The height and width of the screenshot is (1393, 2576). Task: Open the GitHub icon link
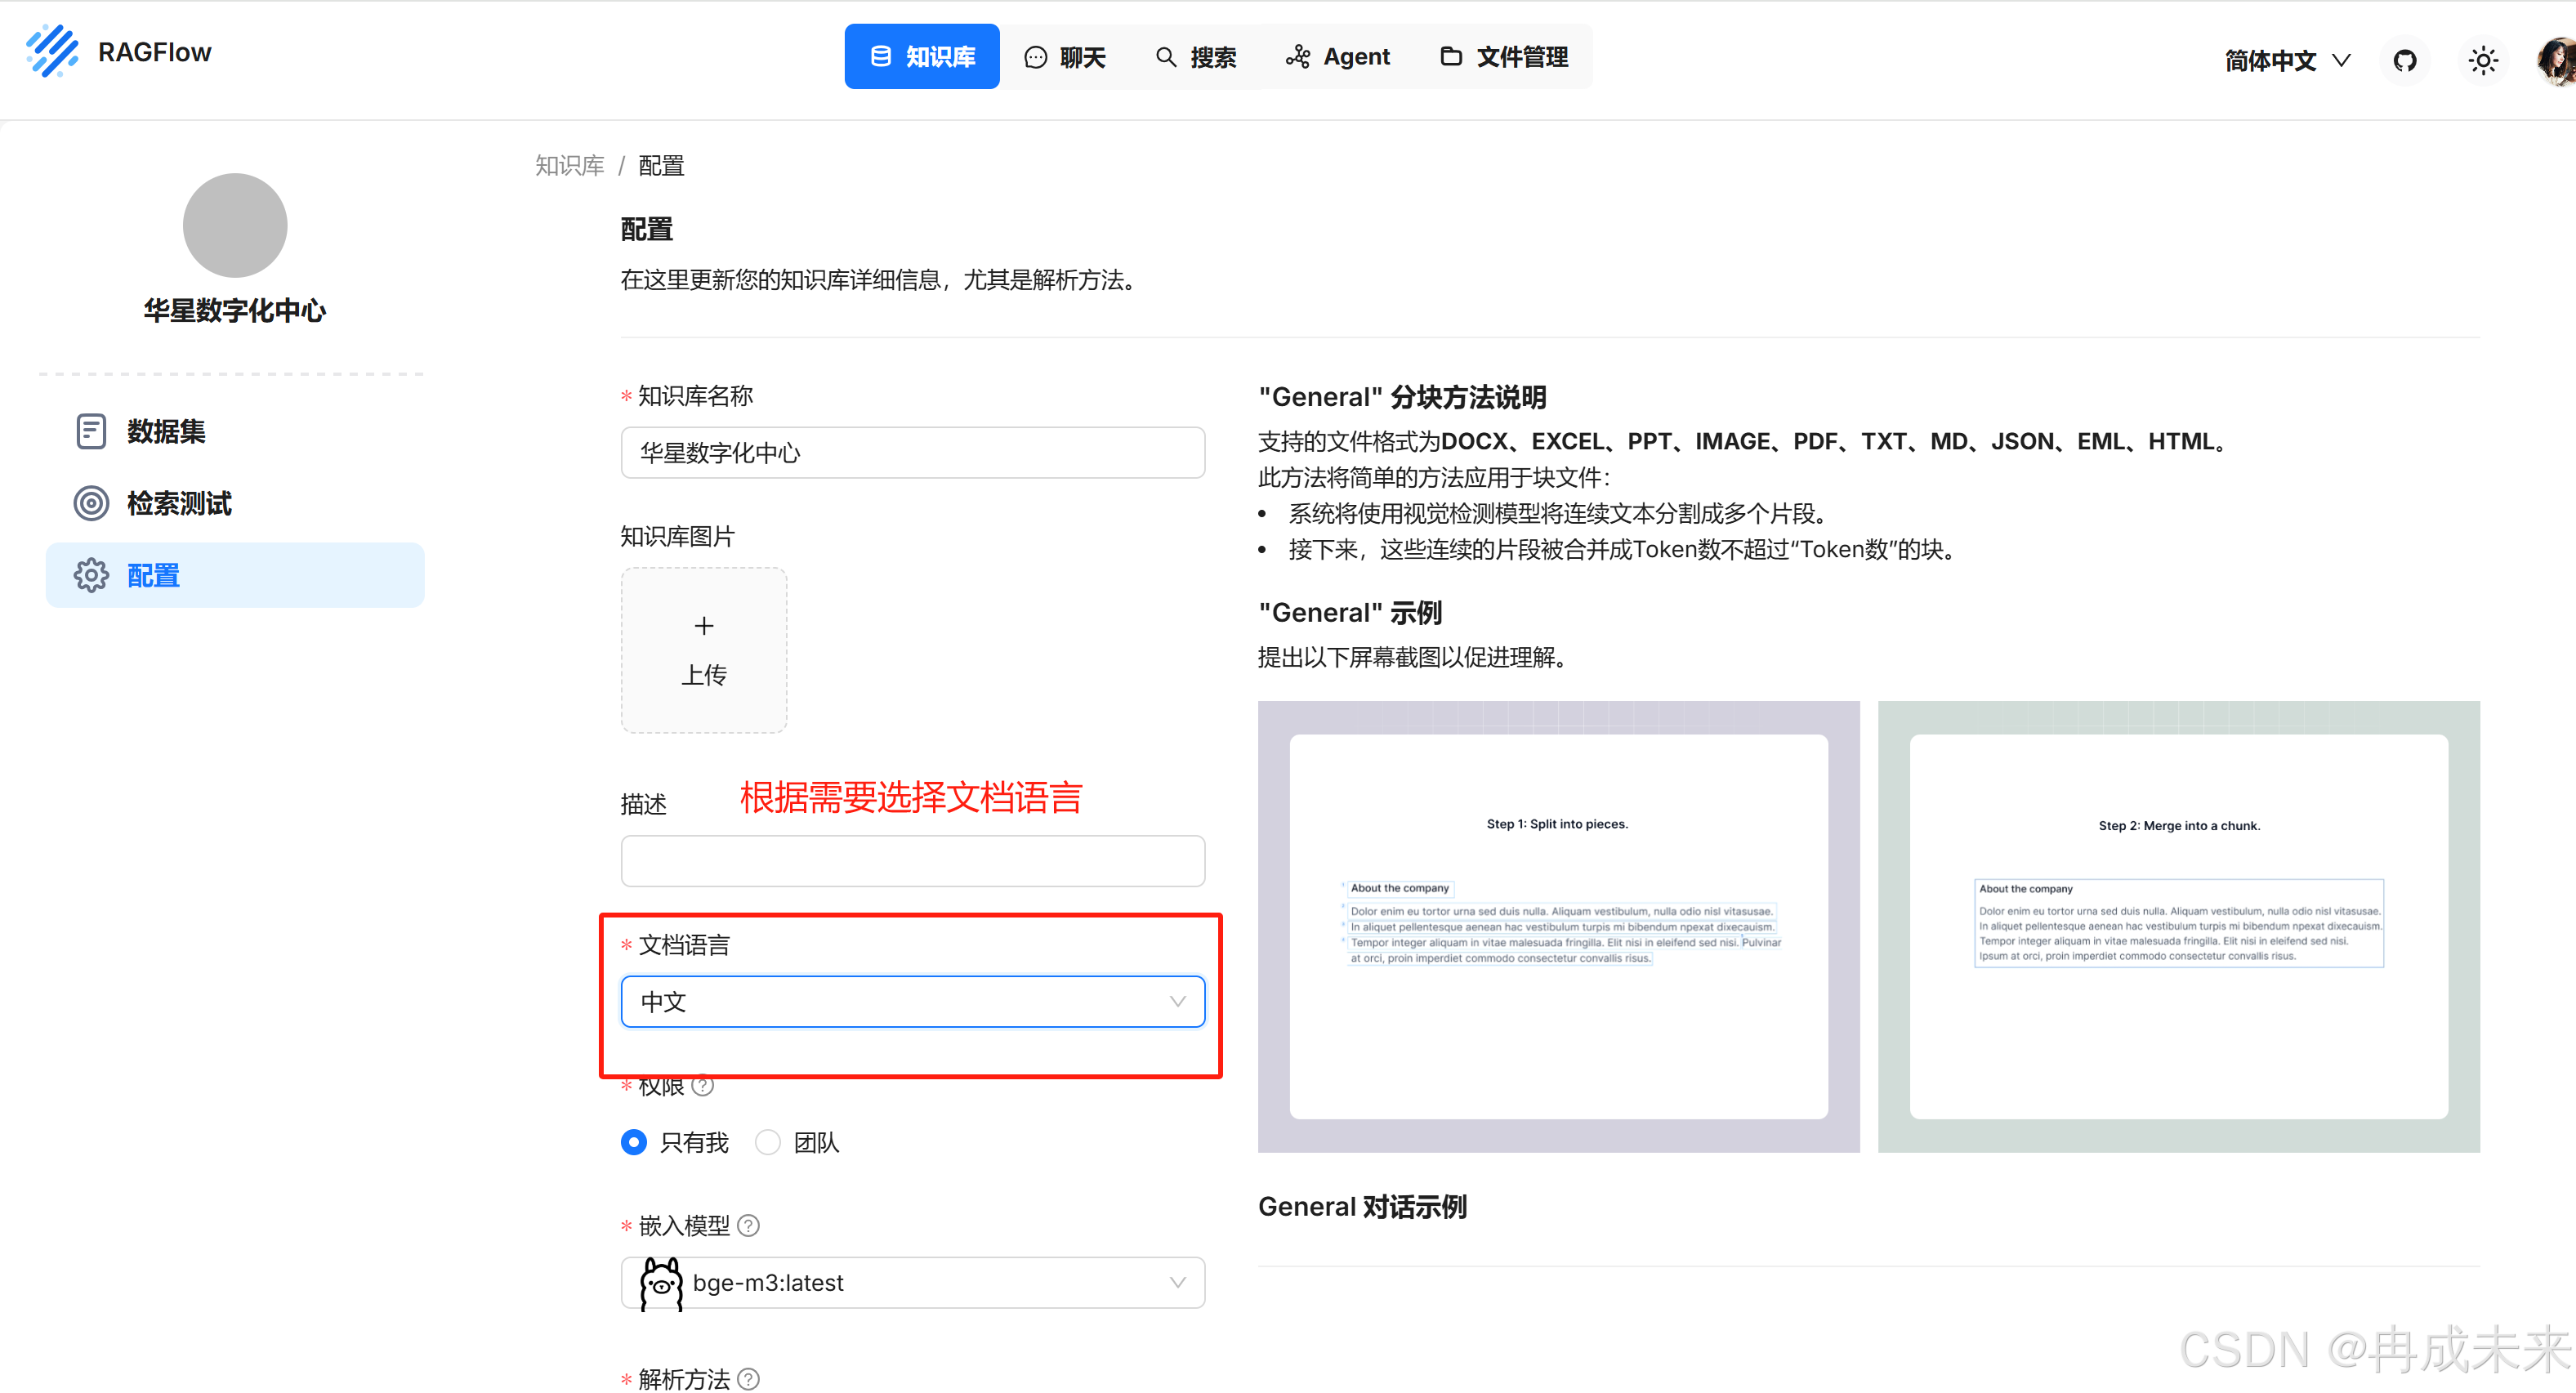(x=2405, y=60)
